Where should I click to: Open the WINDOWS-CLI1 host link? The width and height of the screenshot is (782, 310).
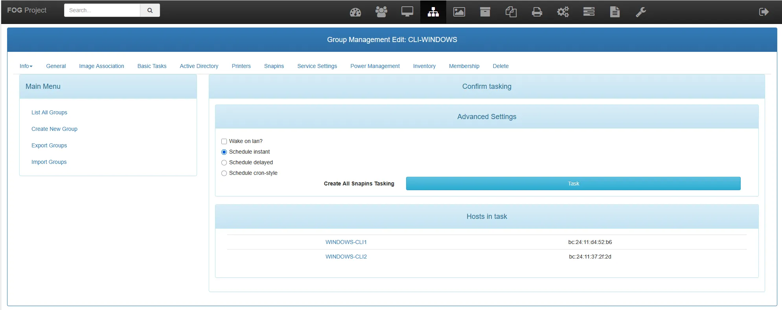tap(346, 242)
